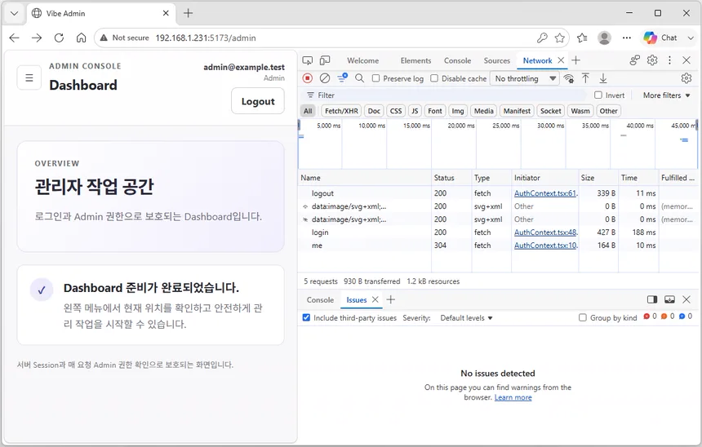Switch to the Sources tab
Viewport: 702px width, 447px height.
point(496,60)
